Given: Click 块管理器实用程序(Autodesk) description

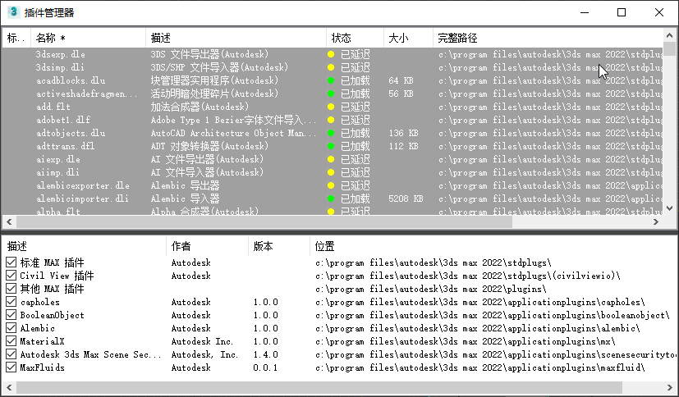Looking at the screenshot, I should [214, 80].
